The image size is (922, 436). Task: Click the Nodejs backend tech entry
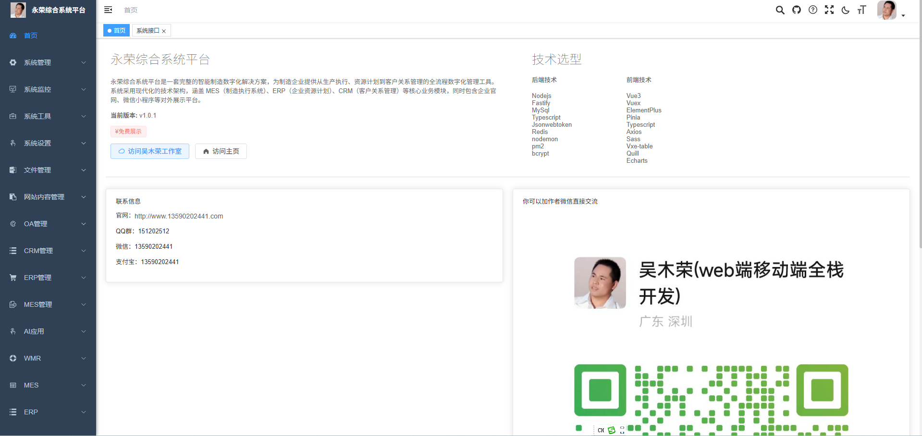(541, 96)
